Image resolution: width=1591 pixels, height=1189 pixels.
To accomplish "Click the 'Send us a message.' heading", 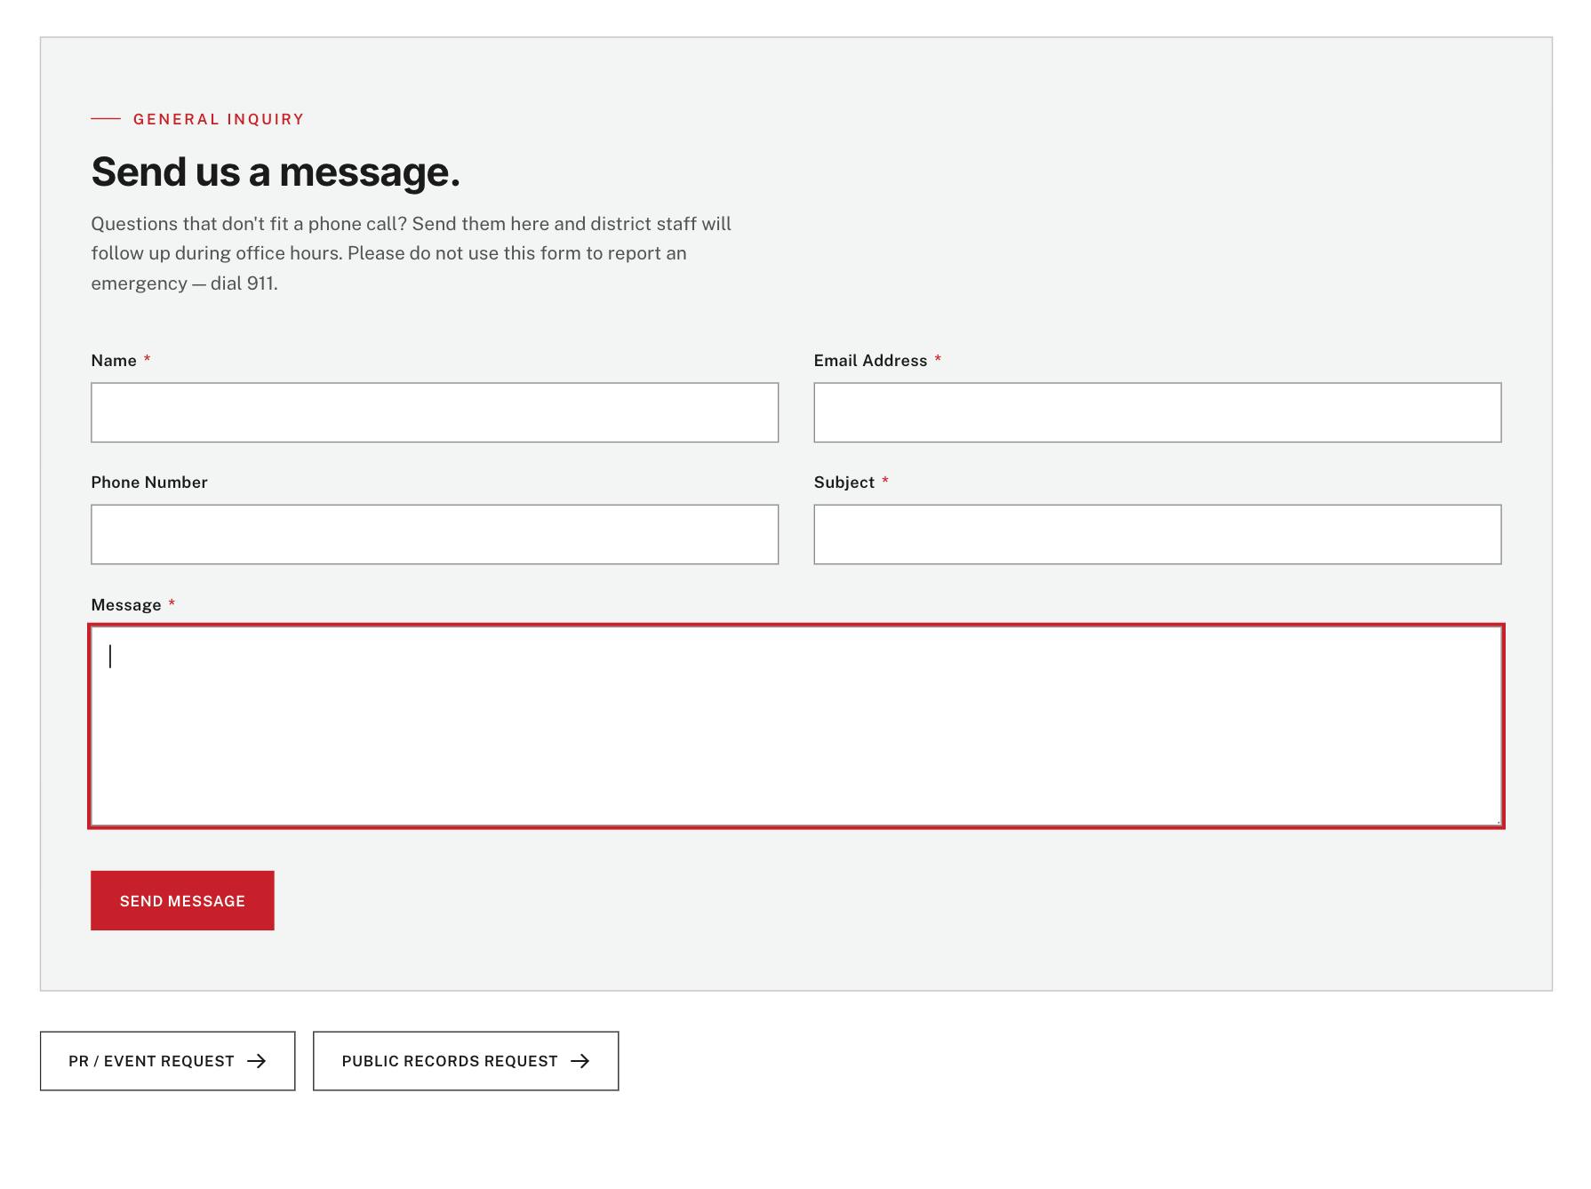I will tap(276, 172).
